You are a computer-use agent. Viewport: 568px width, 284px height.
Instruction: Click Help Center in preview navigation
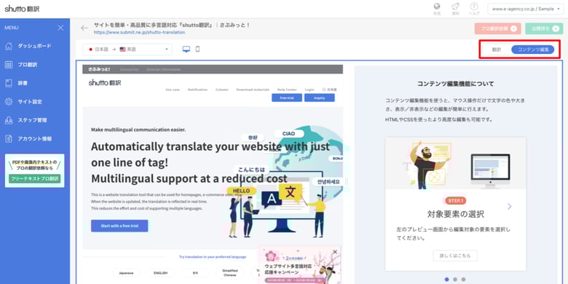[x=287, y=90]
